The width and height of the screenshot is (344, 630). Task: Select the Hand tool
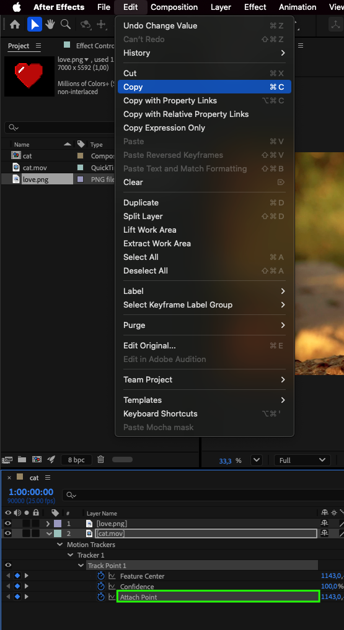click(50, 25)
